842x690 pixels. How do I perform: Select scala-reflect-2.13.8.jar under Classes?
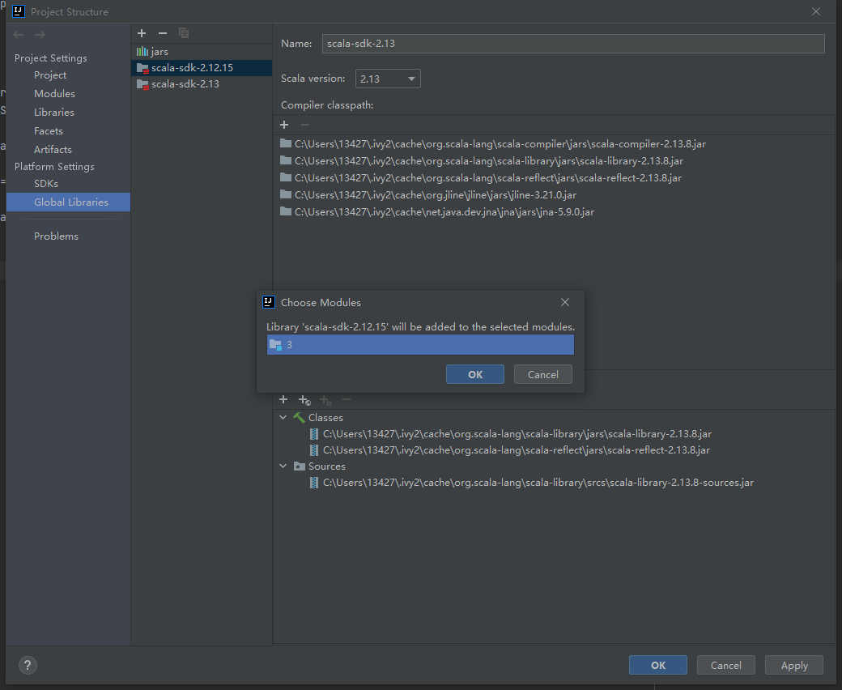[x=516, y=450]
